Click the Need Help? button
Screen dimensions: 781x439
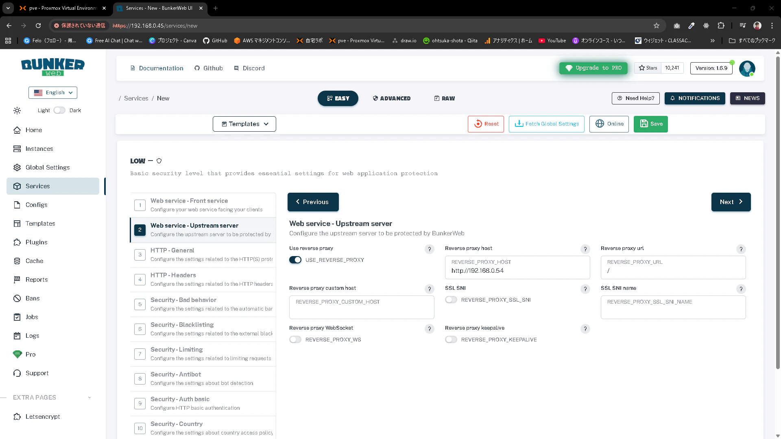tap(636, 98)
